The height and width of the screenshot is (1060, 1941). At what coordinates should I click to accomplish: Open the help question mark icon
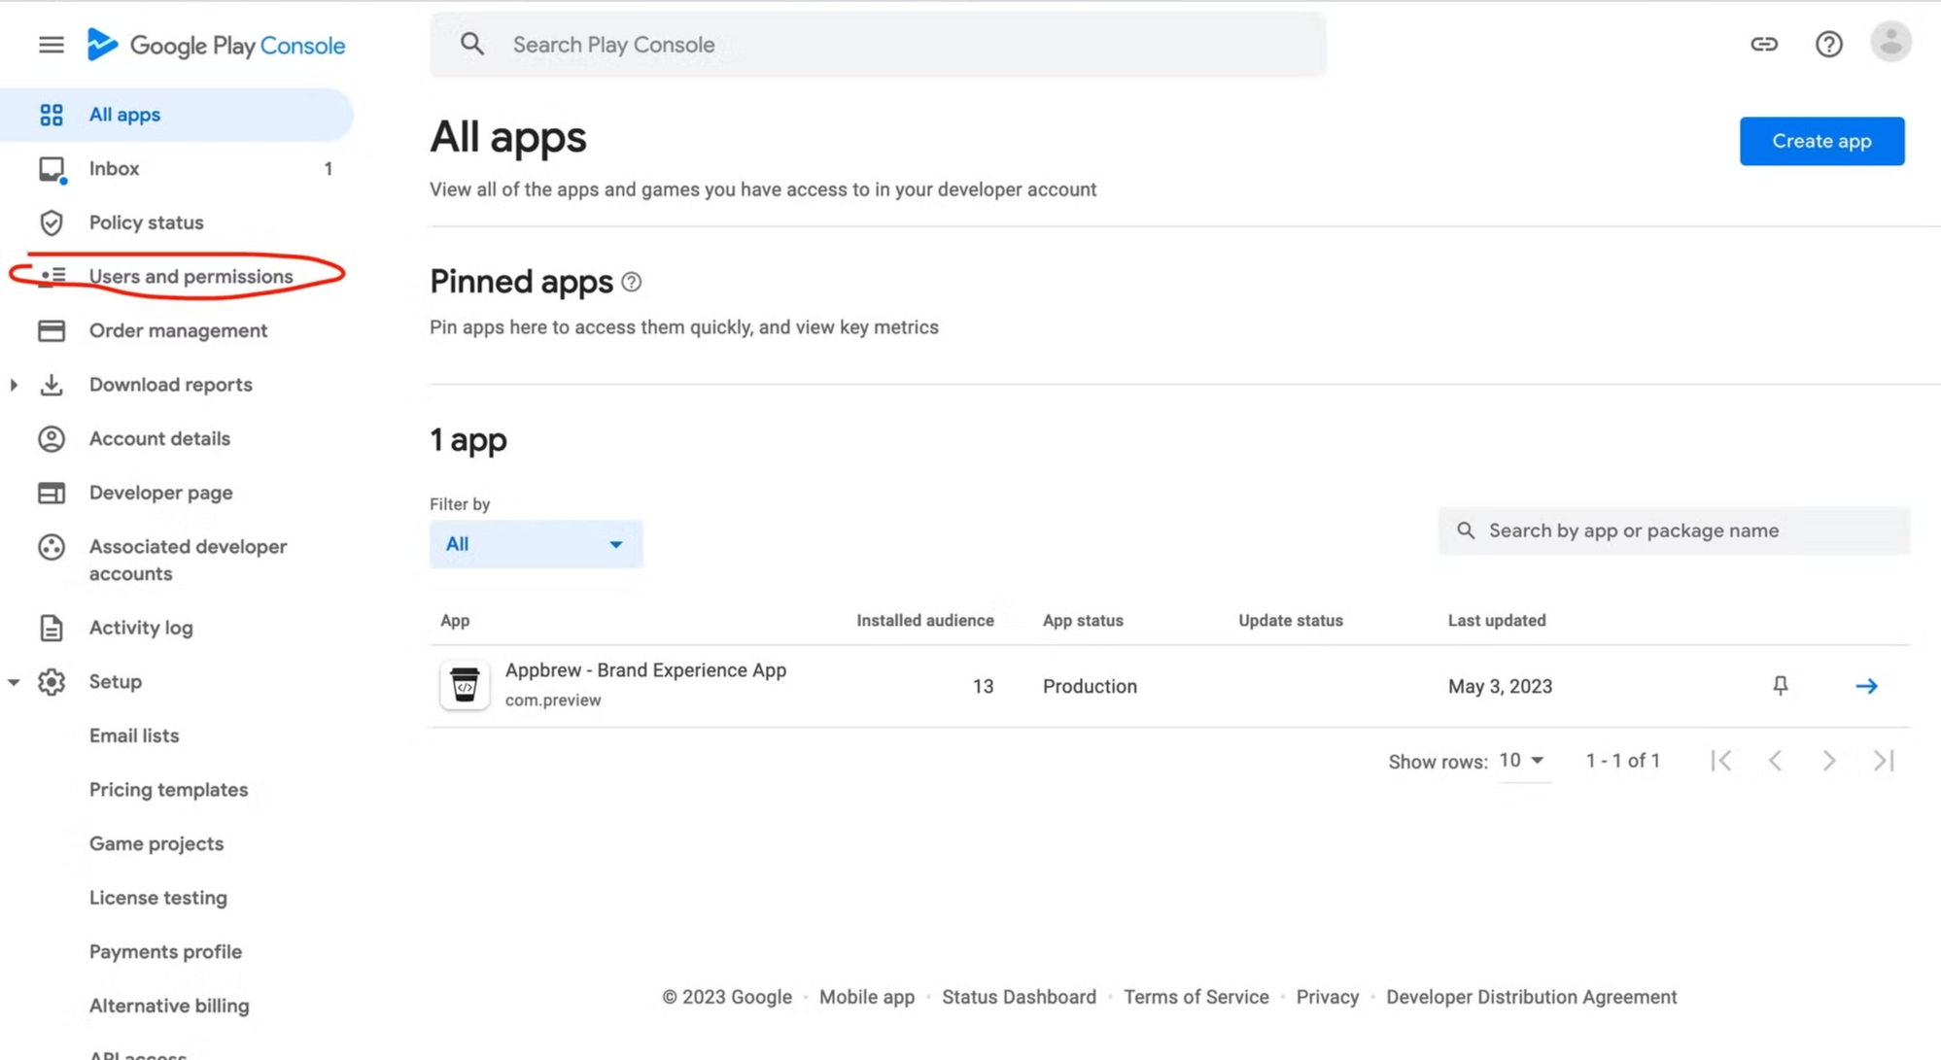1828,44
